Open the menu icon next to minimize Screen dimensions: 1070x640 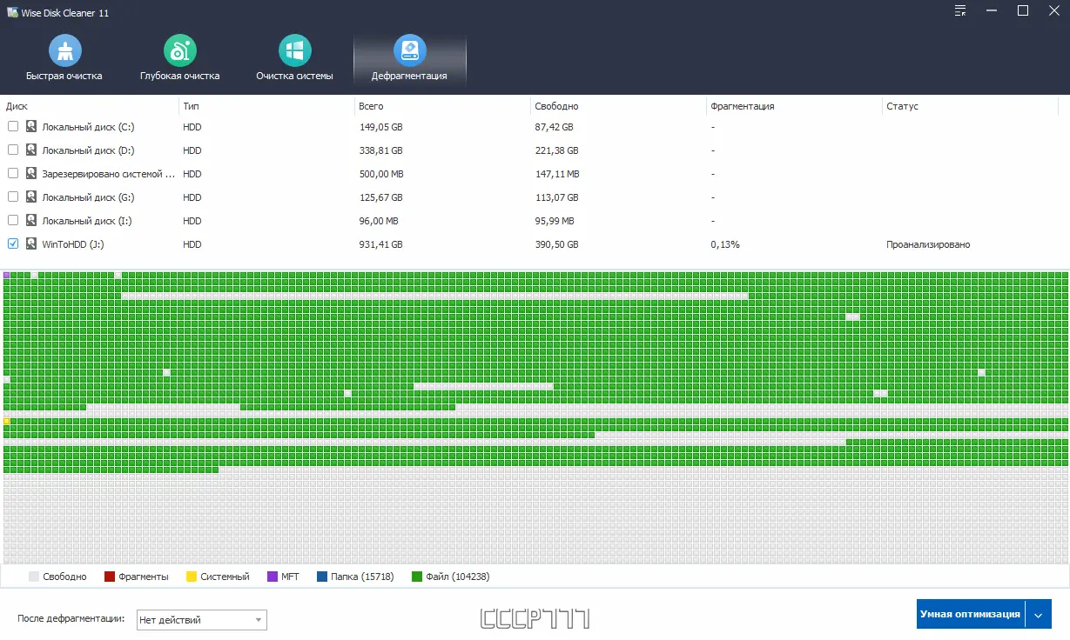tap(960, 11)
